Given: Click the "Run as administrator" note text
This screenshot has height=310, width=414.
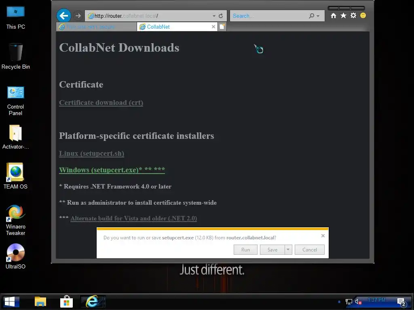Looking at the screenshot, I should tap(138, 203).
